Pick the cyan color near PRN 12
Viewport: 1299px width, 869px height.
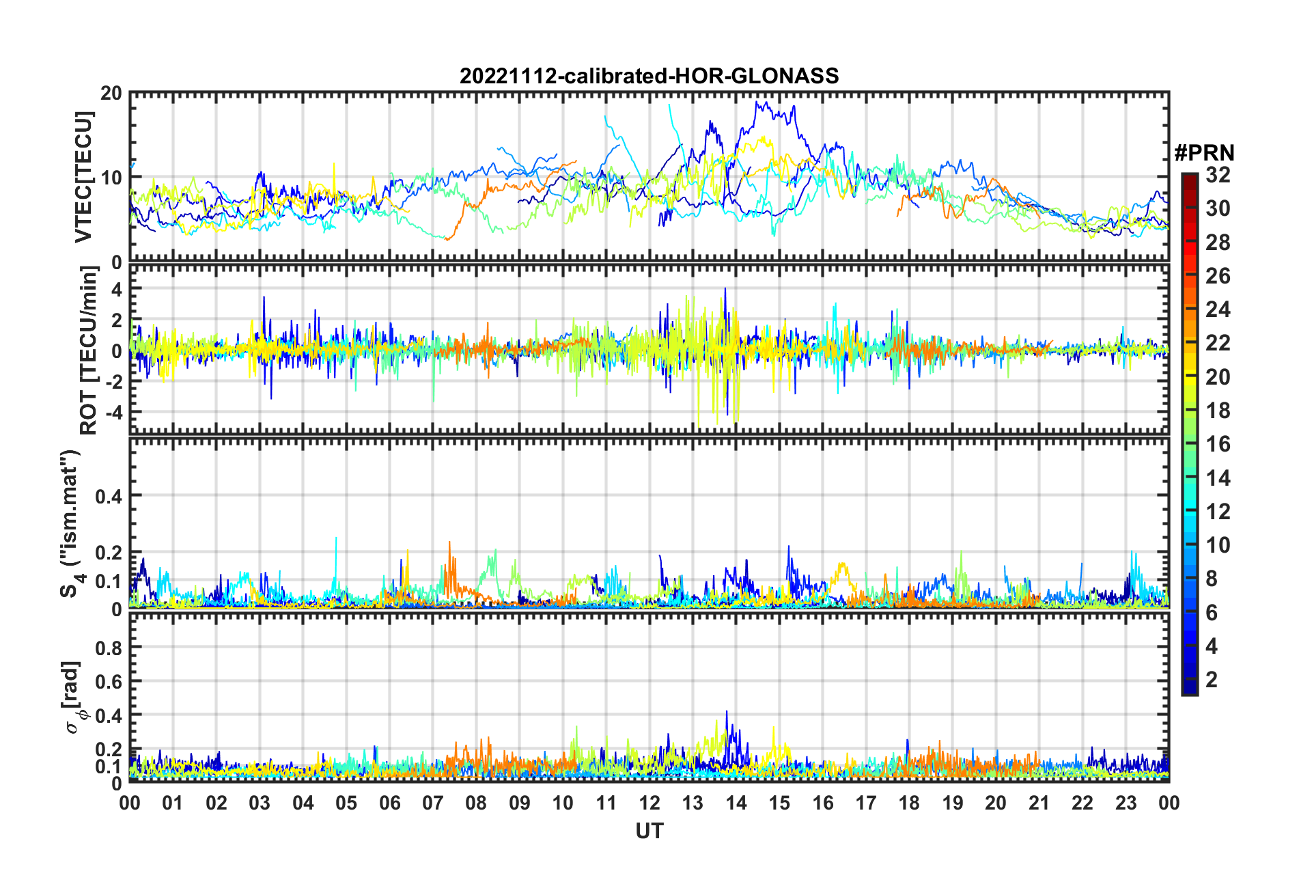(x=1189, y=511)
